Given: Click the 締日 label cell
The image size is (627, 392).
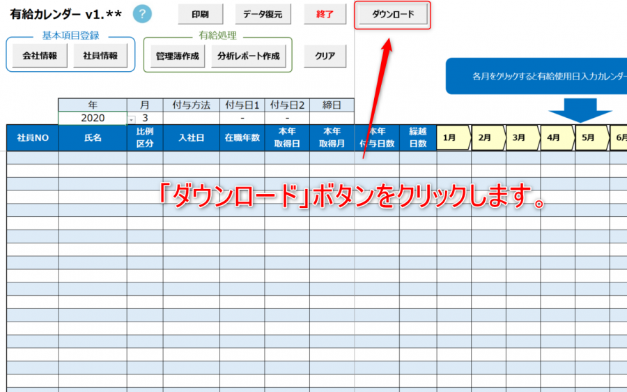Looking at the screenshot, I should pos(332,105).
